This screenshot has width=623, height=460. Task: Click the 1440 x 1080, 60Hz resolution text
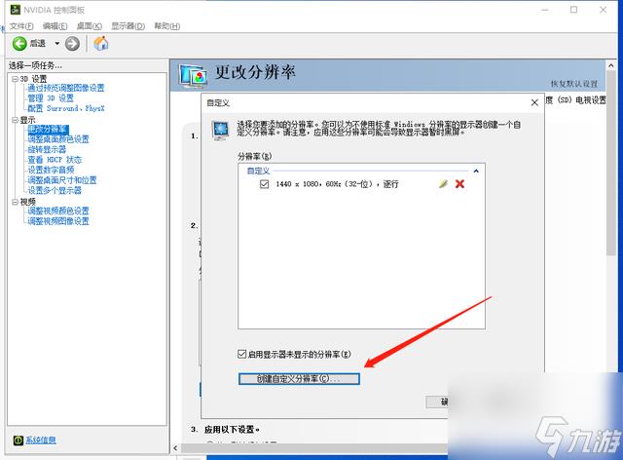(337, 184)
